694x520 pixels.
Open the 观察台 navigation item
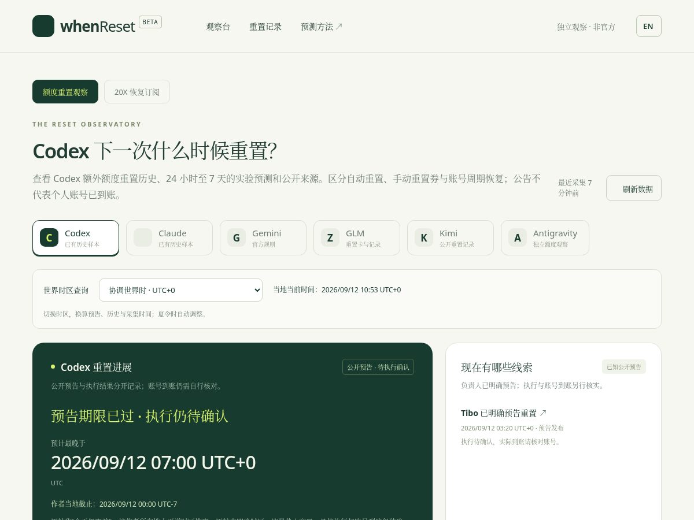[x=218, y=27]
